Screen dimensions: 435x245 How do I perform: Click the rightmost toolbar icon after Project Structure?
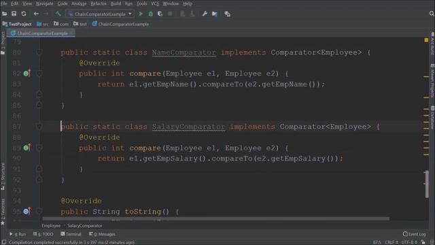[x=227, y=14]
